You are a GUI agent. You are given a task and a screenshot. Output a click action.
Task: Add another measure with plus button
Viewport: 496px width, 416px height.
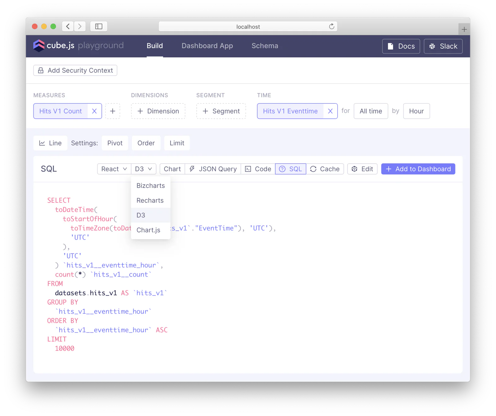(x=113, y=111)
